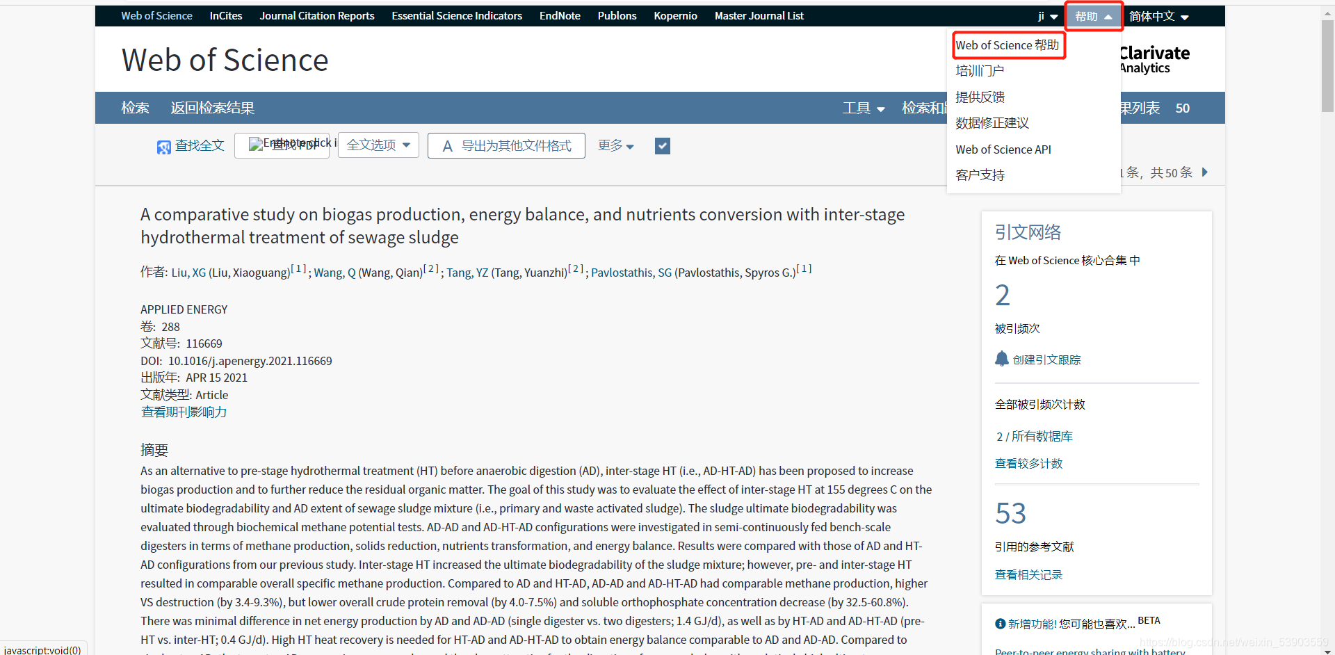Click 创建引文跟踪 link

(x=1046, y=359)
